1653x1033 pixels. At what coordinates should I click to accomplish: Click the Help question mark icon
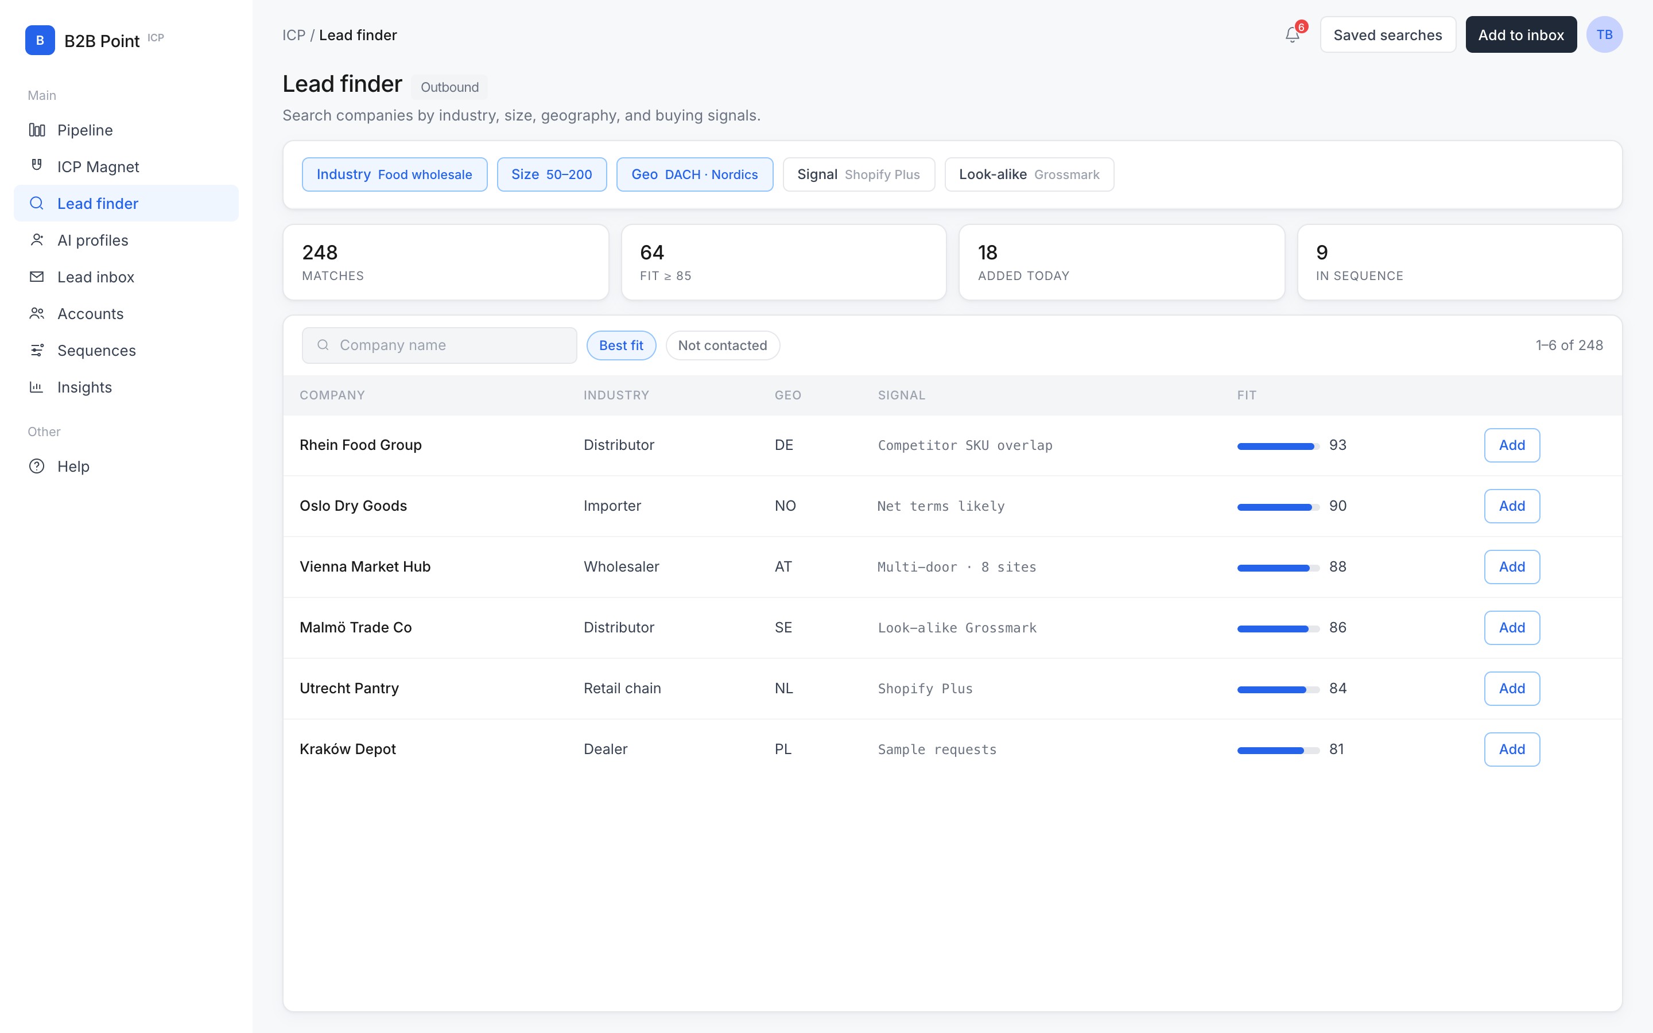click(x=37, y=466)
